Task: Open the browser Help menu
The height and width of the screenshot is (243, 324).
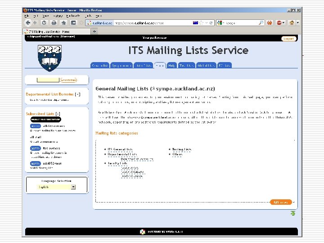Action: pos(99,16)
